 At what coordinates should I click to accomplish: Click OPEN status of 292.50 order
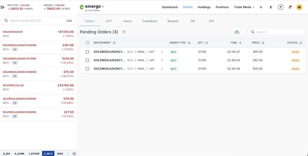click(295, 60)
